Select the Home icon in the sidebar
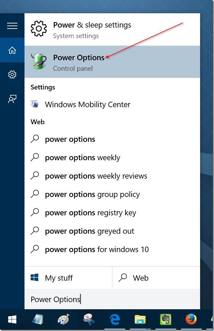The image size is (214, 331). click(x=12, y=50)
